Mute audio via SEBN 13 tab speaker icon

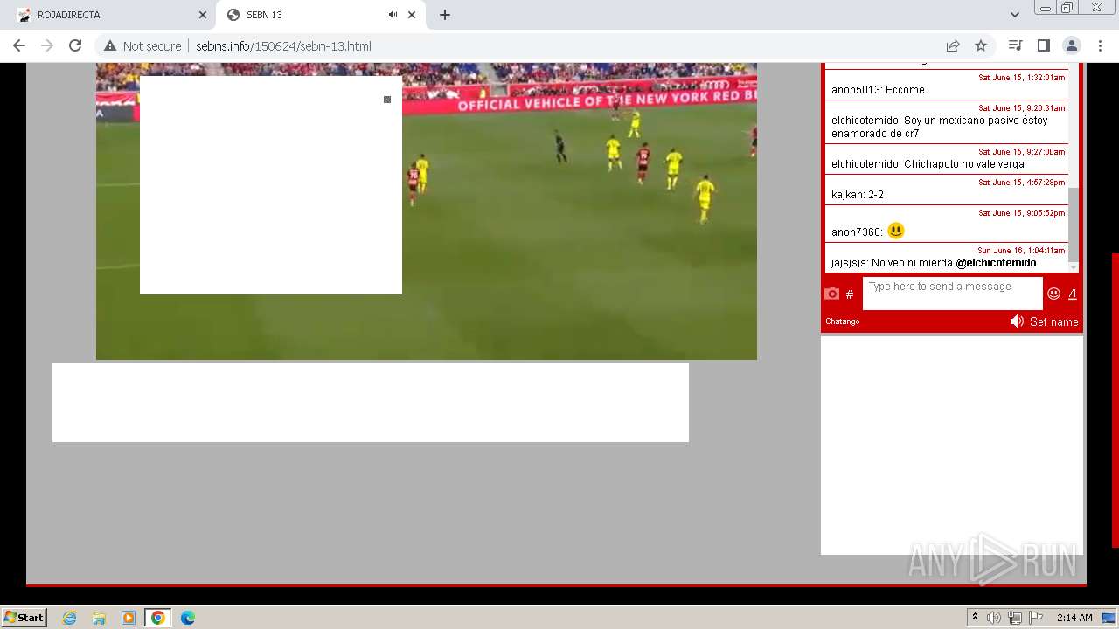[393, 15]
